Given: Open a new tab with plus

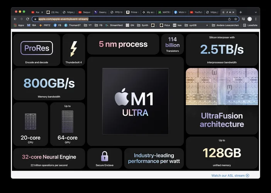Looking at the screenshot, I should click(x=241, y=12).
